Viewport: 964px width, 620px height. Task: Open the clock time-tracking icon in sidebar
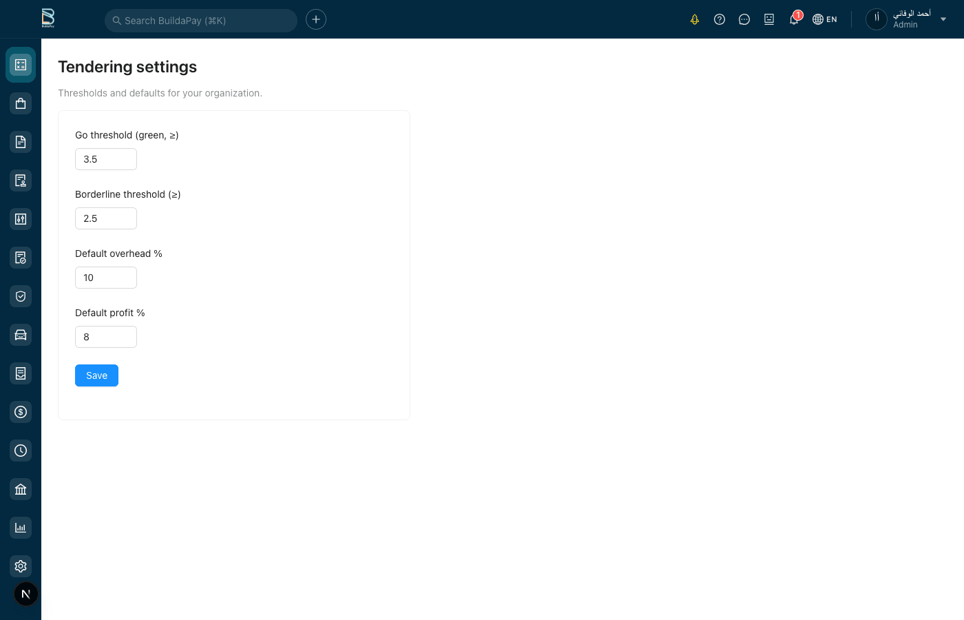(x=21, y=450)
